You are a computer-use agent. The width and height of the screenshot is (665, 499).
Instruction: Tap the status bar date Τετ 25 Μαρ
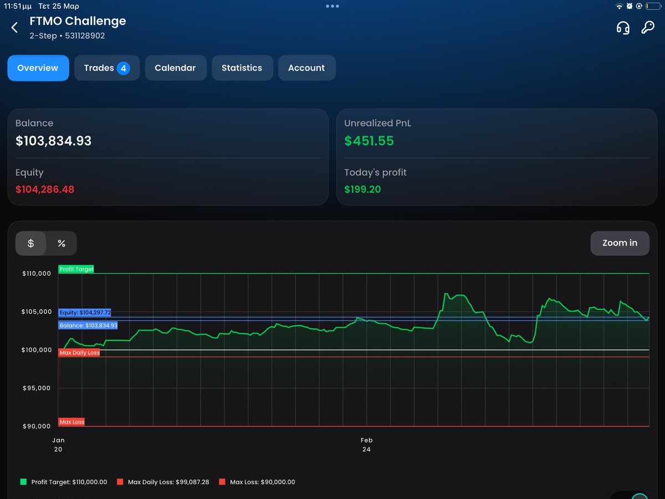[x=59, y=6]
